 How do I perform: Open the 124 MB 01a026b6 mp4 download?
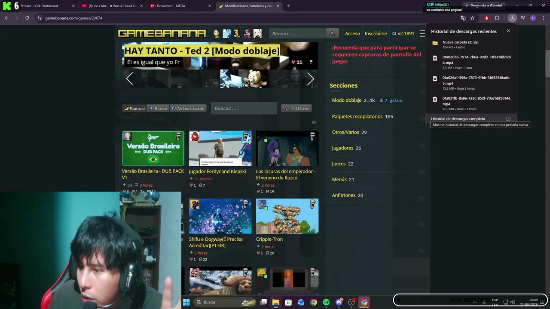tap(471, 62)
